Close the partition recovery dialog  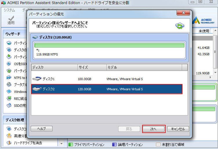click(x=184, y=13)
